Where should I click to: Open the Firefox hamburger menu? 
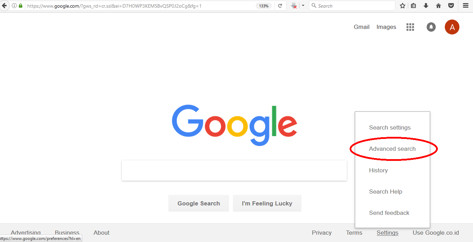466,6
